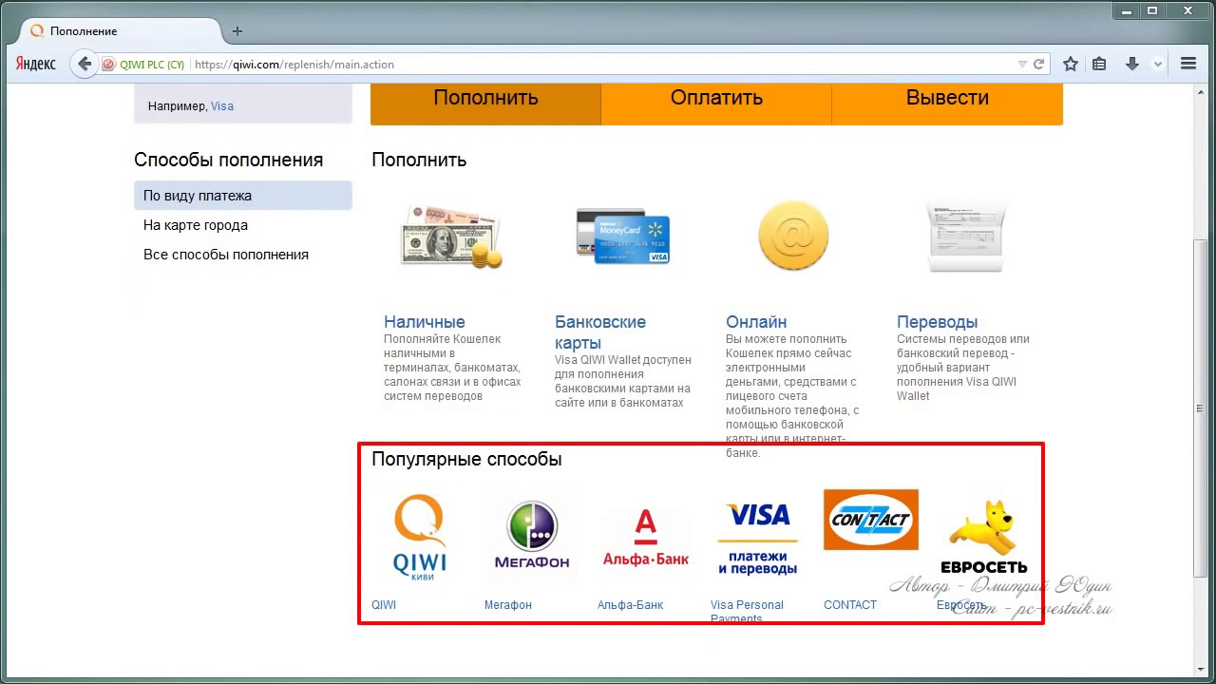This screenshot has width=1216, height=684.
Task: Click the bank cards picture
Action: [623, 237]
